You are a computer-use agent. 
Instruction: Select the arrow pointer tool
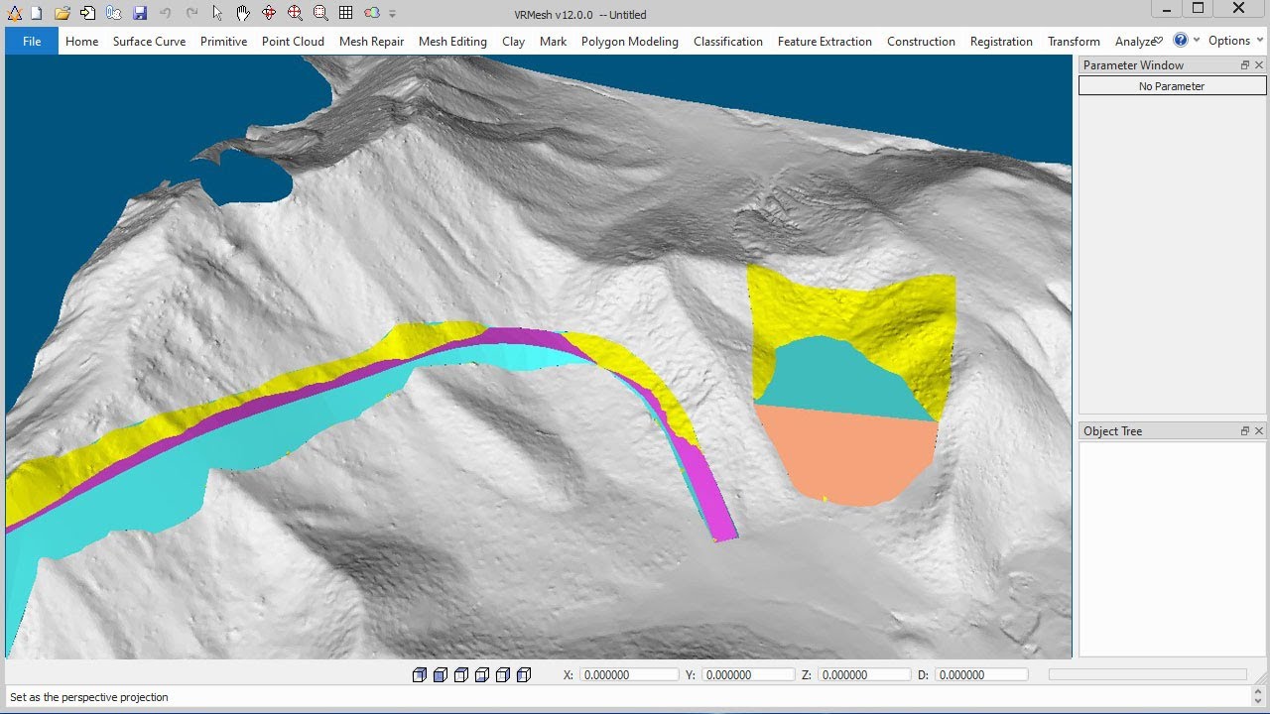coord(217,13)
